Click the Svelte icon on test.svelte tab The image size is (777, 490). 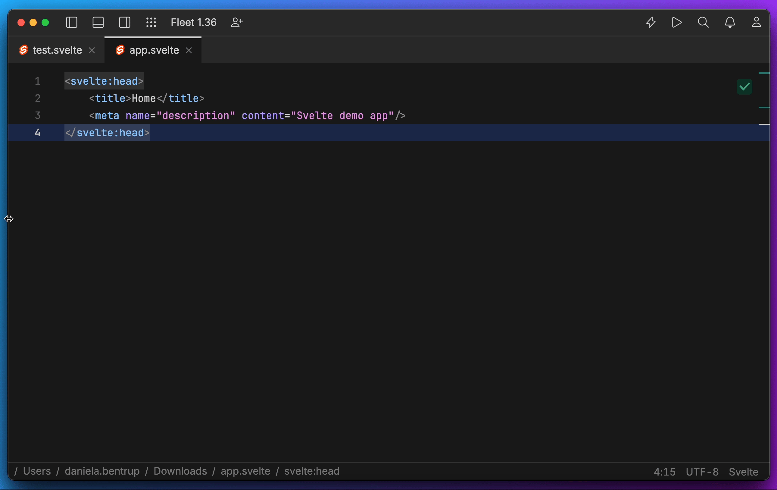pyautogui.click(x=23, y=50)
